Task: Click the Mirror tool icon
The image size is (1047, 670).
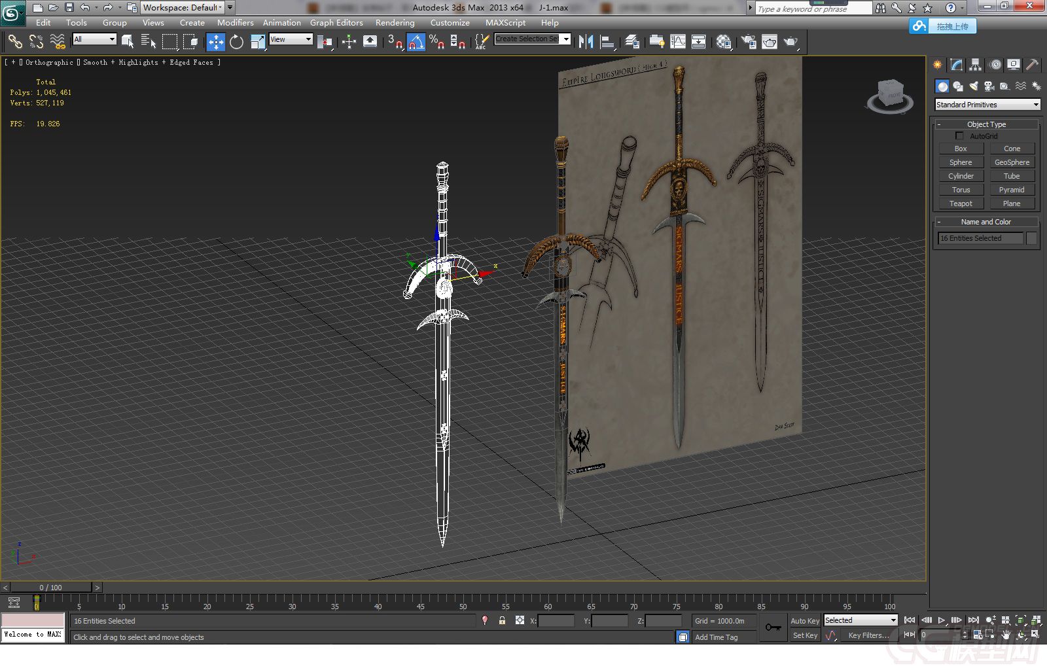Action: click(x=586, y=42)
